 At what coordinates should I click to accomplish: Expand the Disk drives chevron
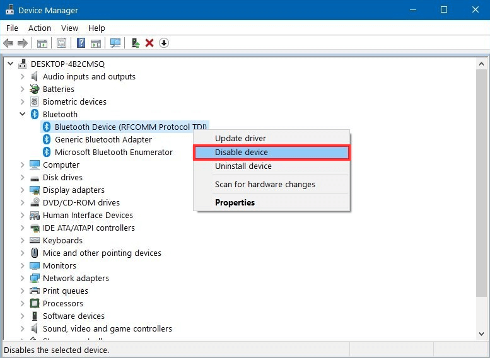pyautogui.click(x=22, y=177)
